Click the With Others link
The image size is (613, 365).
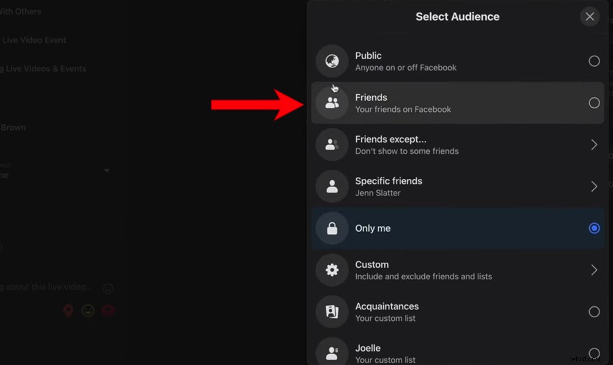click(20, 11)
